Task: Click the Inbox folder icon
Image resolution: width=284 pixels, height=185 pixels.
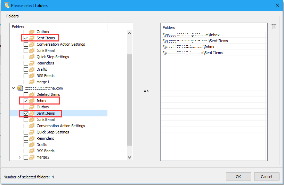Action: [x=32, y=101]
